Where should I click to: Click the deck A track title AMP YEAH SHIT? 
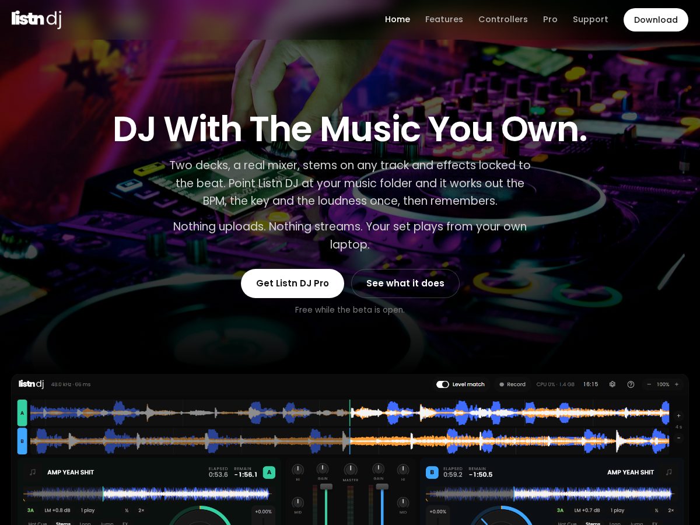pyautogui.click(x=71, y=473)
